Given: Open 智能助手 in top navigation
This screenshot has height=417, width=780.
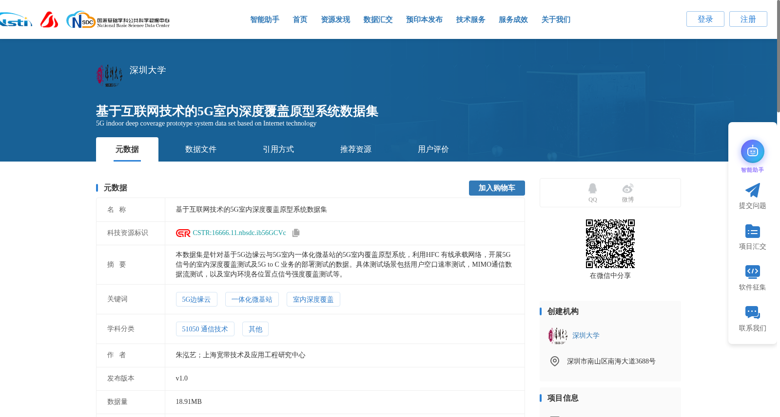Looking at the screenshot, I should pyautogui.click(x=265, y=19).
